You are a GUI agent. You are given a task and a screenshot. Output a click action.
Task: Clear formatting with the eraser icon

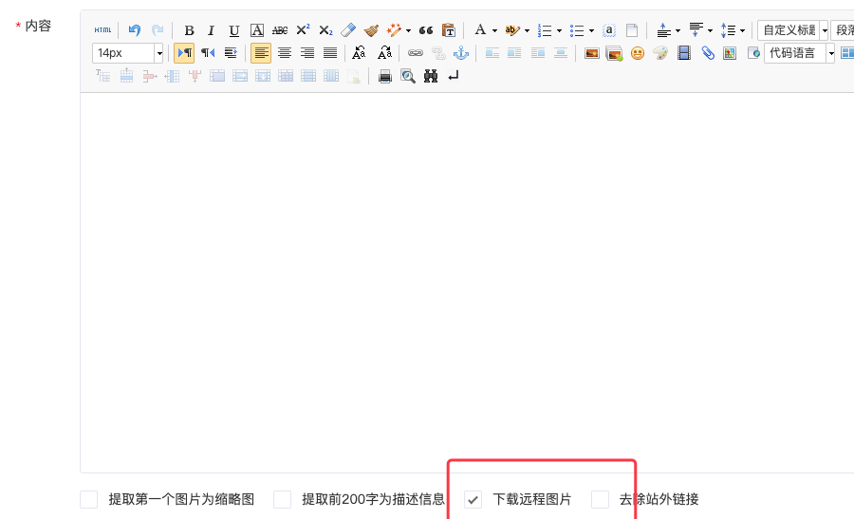coord(348,30)
